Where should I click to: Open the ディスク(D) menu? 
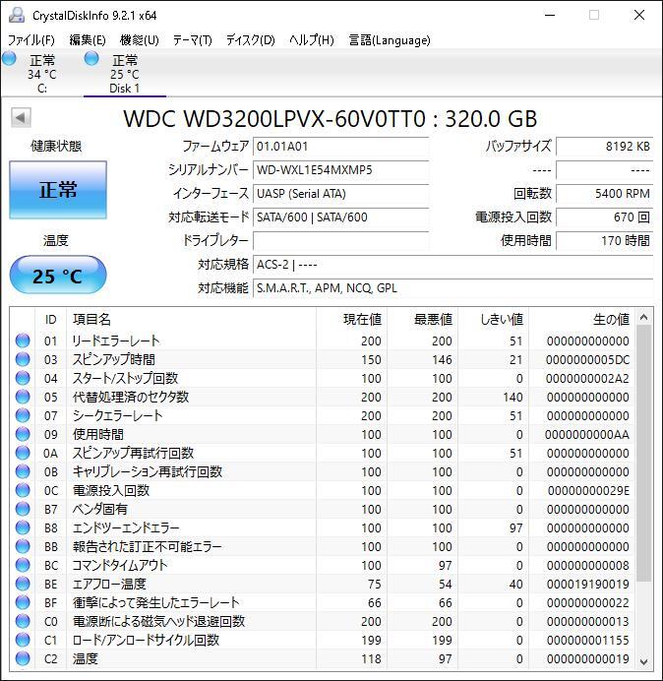click(251, 40)
